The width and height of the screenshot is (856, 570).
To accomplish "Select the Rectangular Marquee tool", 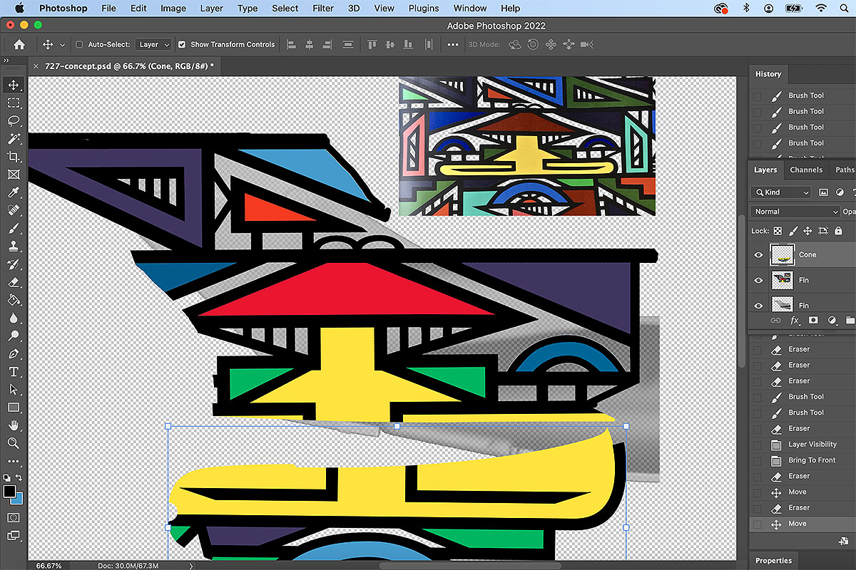I will click(14, 103).
